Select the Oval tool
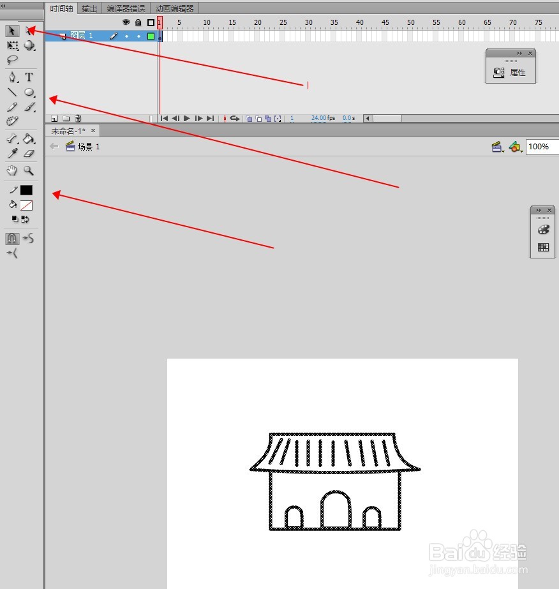 [30, 93]
